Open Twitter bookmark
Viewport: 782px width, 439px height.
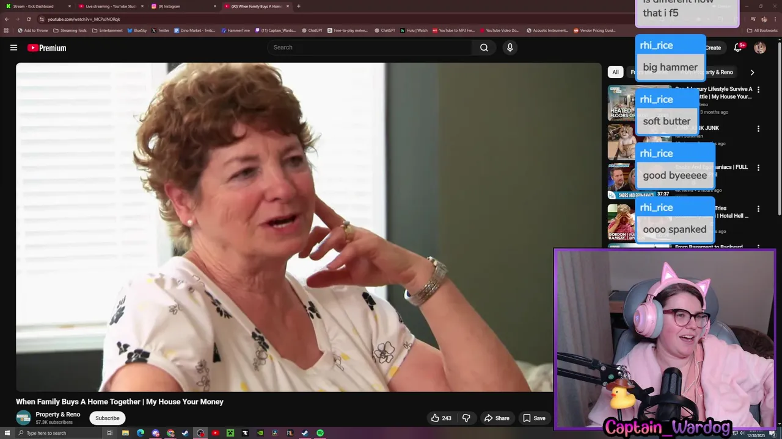coord(161,30)
